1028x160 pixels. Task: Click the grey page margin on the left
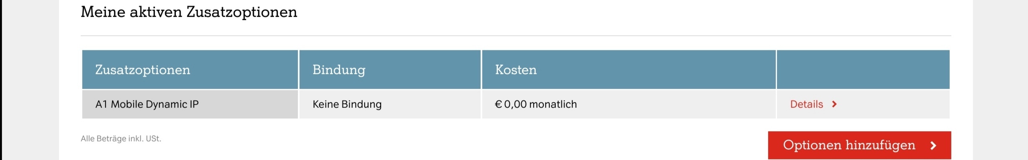coord(31,80)
